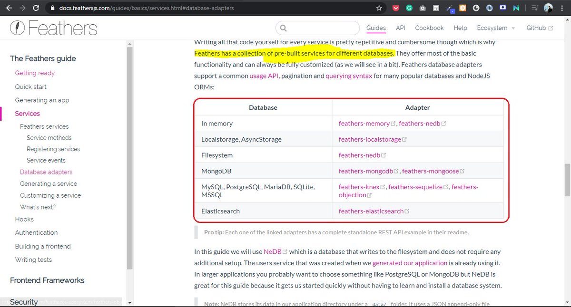
Task: Open the feathers-elasticsearch adapter link
Action: click(x=374, y=211)
